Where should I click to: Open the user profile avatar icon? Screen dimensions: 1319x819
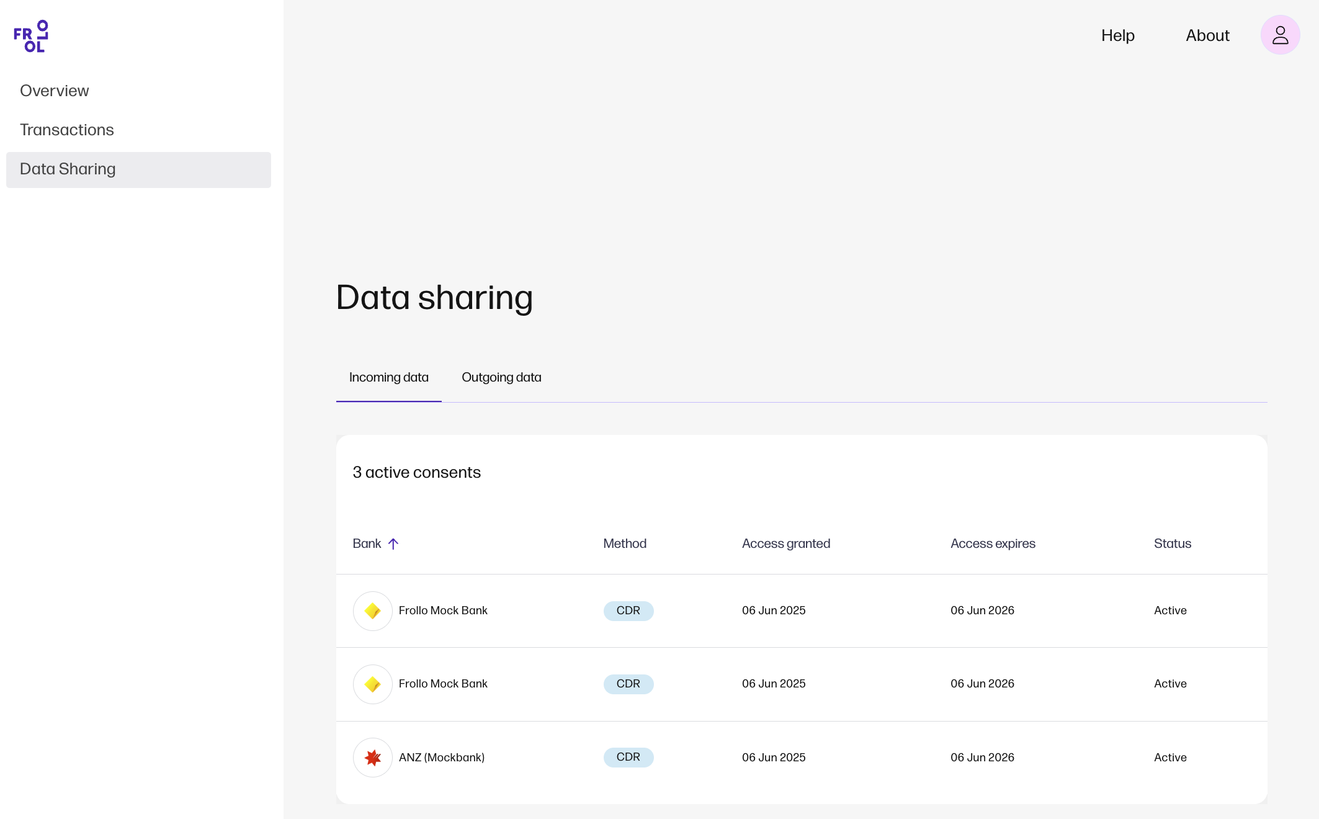[x=1280, y=35]
